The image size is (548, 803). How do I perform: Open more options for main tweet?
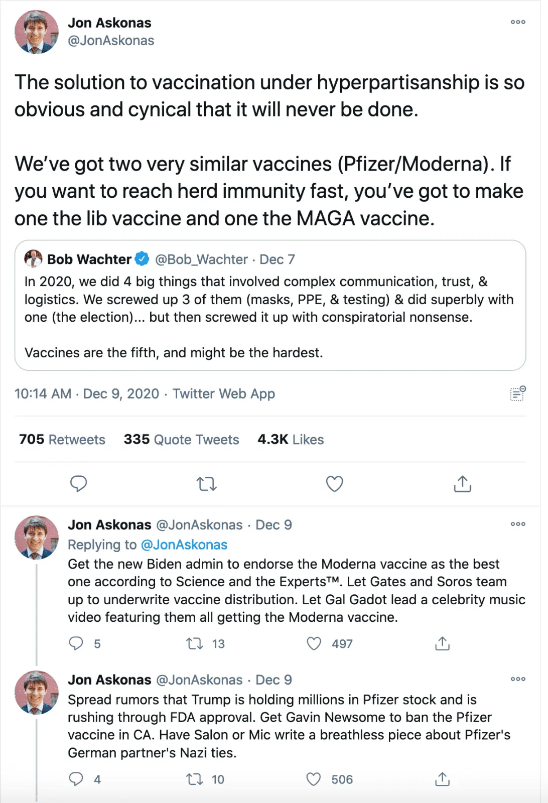point(518,22)
